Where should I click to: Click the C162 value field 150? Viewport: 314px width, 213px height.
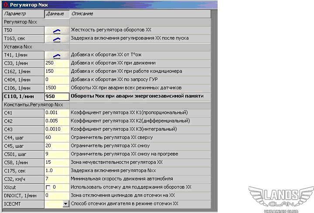pos(57,71)
